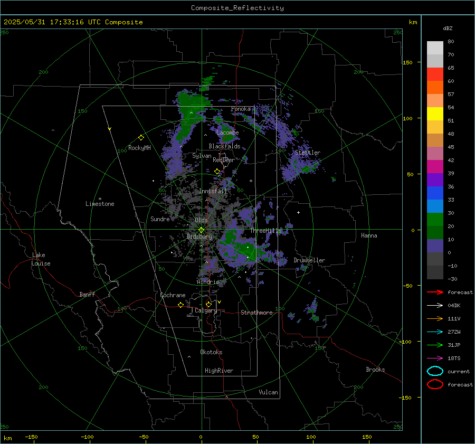Click the Didsbury label
This screenshot has width=475, height=444.
tap(199, 237)
